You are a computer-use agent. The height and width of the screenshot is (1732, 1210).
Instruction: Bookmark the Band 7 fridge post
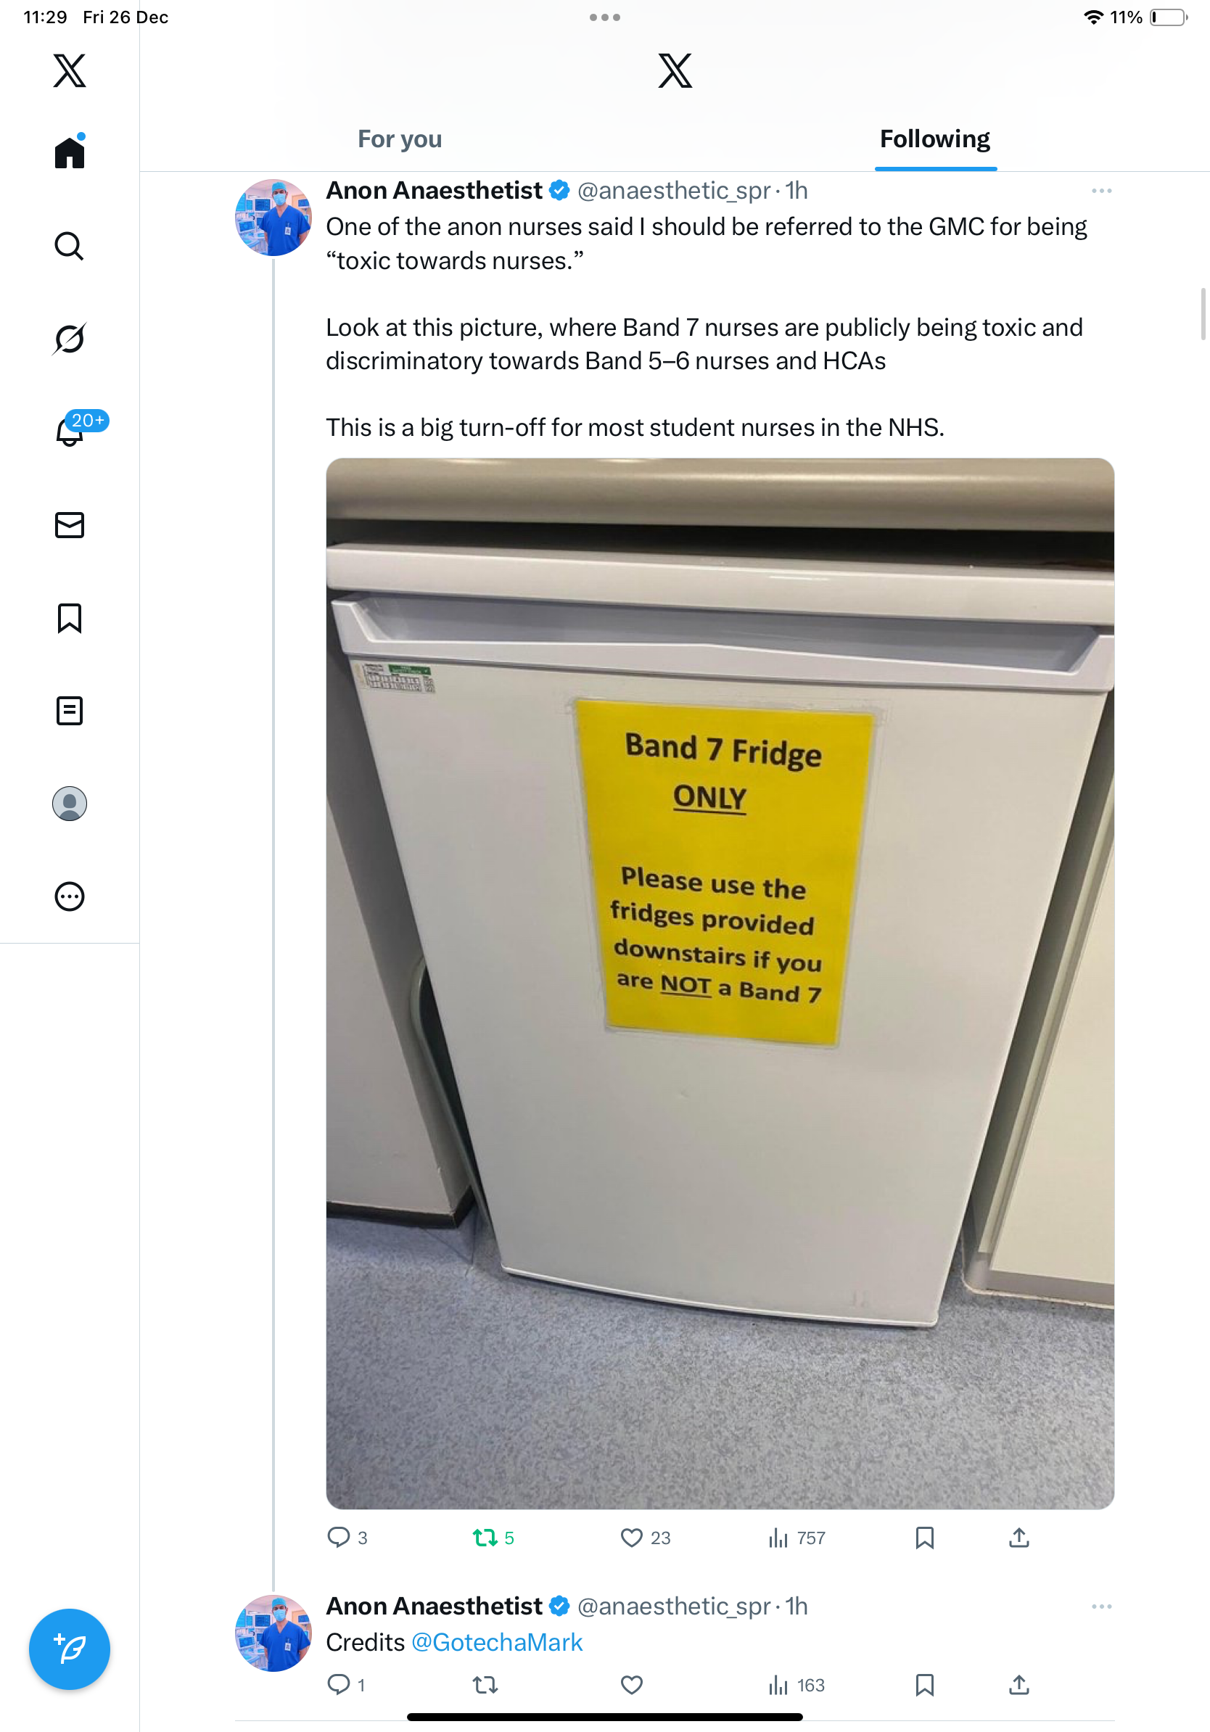(925, 1538)
